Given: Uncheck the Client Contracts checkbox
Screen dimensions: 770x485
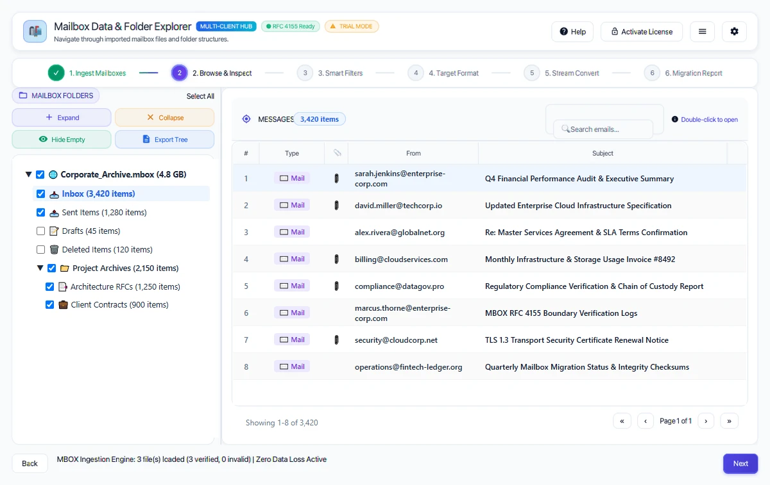Looking at the screenshot, I should pyautogui.click(x=49, y=305).
